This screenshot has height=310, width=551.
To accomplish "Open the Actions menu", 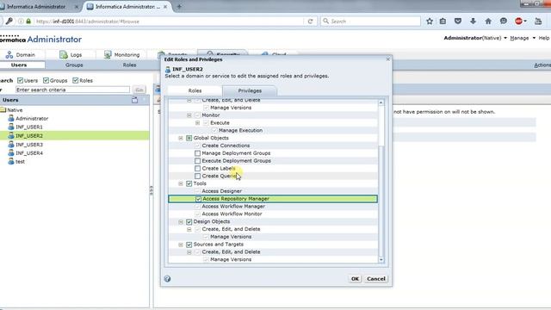I will point(542,65).
